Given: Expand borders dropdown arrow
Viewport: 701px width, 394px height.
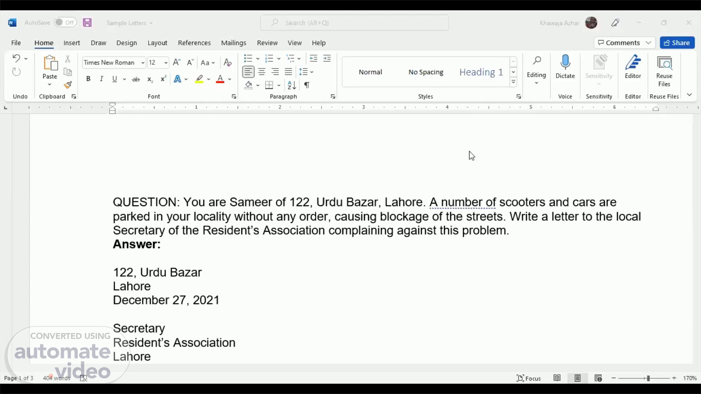Looking at the screenshot, I should (279, 85).
